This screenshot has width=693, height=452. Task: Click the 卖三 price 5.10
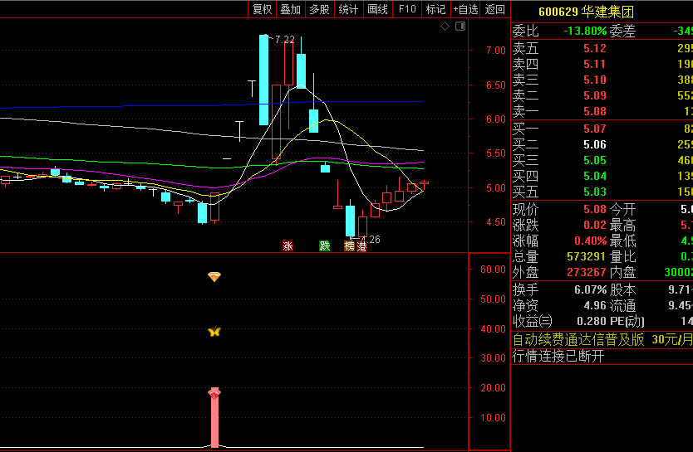(x=594, y=80)
